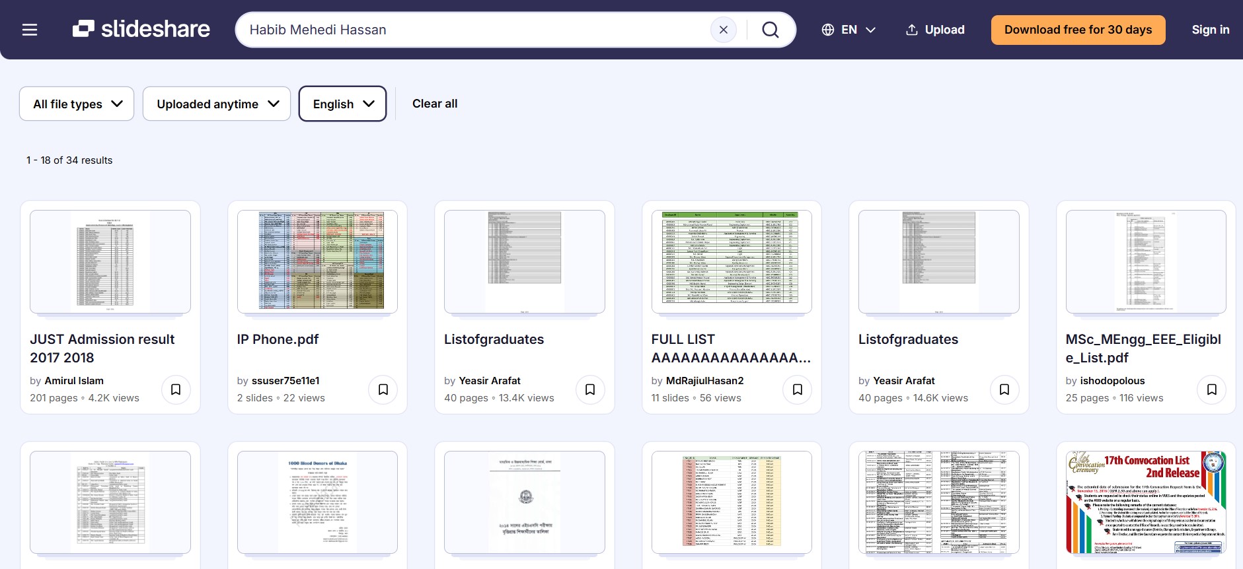Open the English language filter dropdown
This screenshot has height=569, width=1243.
click(x=342, y=104)
